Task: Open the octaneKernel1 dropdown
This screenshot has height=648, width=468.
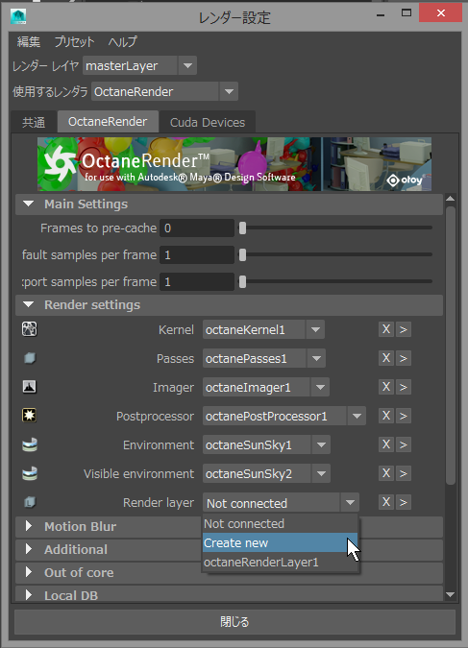Action: tap(315, 330)
